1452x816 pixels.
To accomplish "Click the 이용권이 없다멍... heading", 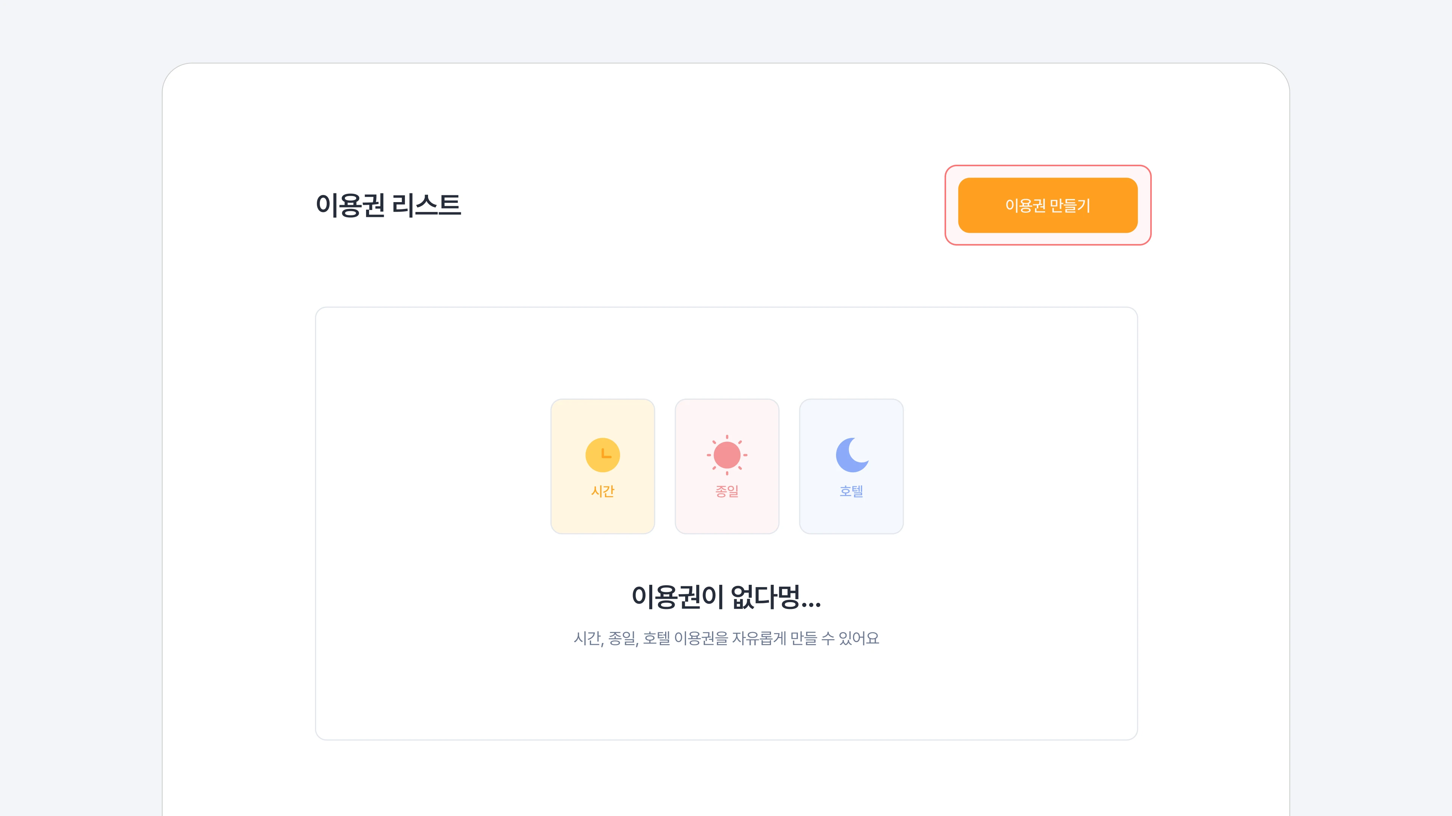I will (x=726, y=597).
